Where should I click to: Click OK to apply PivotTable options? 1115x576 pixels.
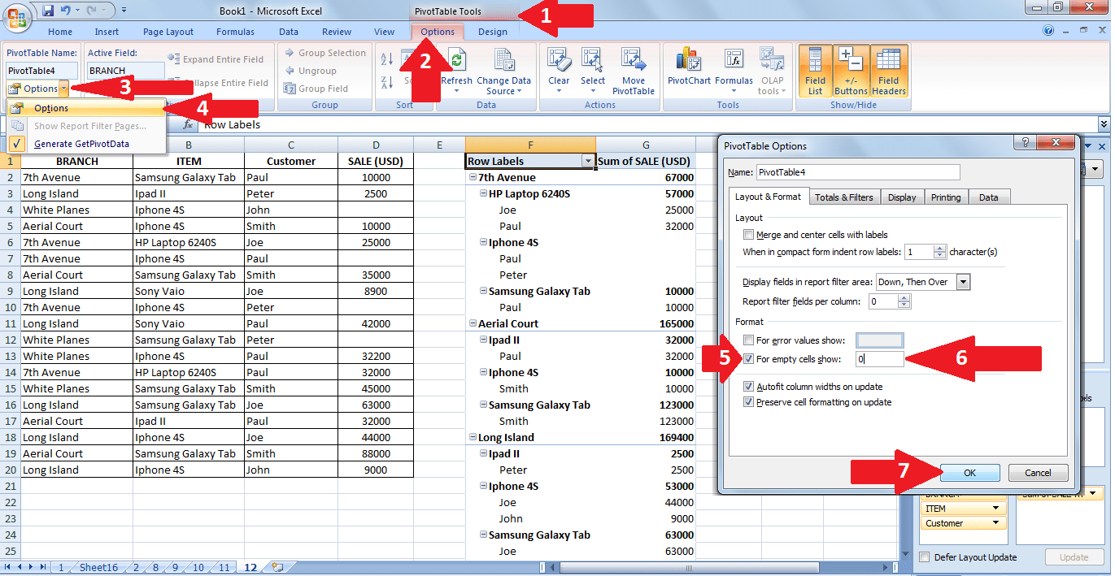click(969, 472)
